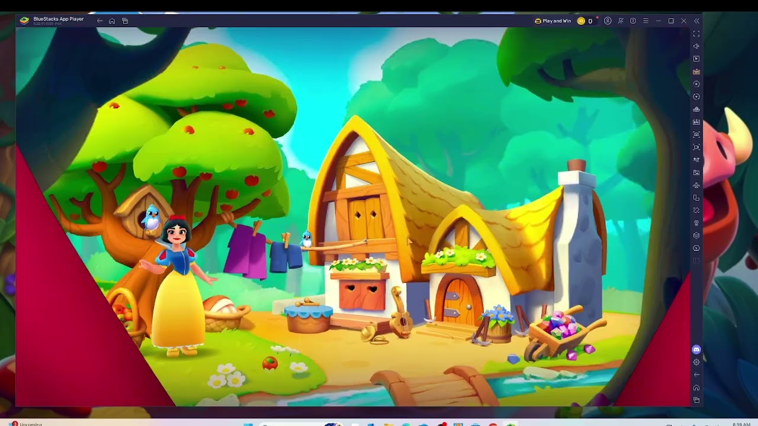Open the media folder icon in sidebar
Image resolution: width=758 pixels, height=426 pixels.
click(x=696, y=172)
